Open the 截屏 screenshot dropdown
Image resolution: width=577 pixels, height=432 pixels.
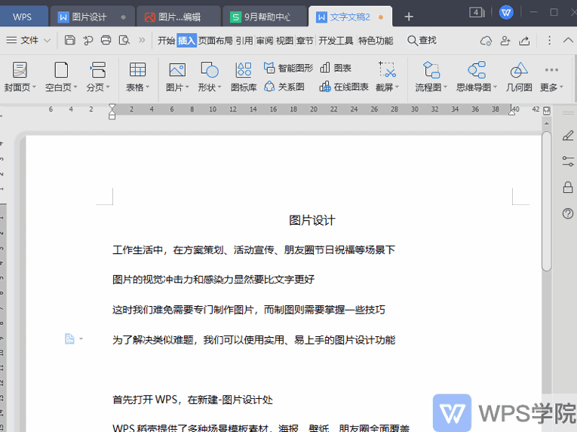coord(387,77)
